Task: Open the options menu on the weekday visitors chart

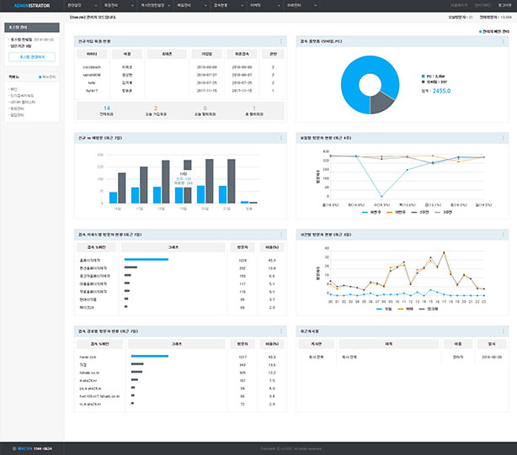Action: 504,136
